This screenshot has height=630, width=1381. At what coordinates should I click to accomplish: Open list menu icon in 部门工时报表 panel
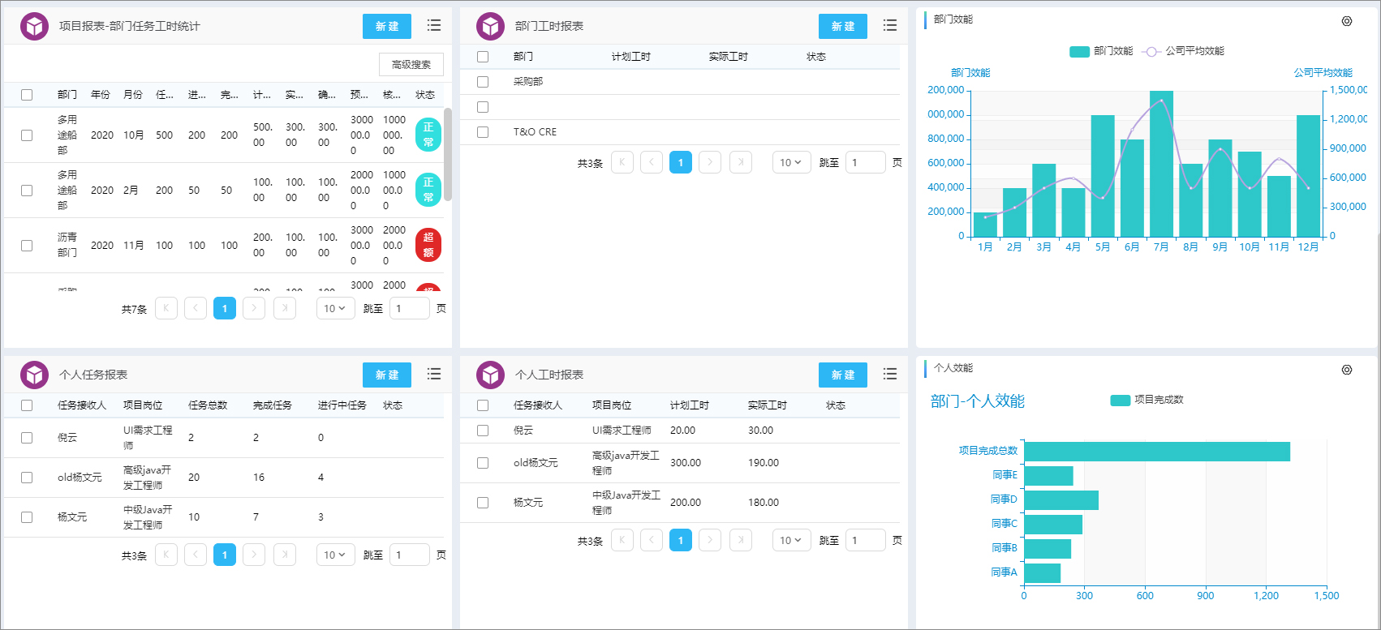[890, 26]
